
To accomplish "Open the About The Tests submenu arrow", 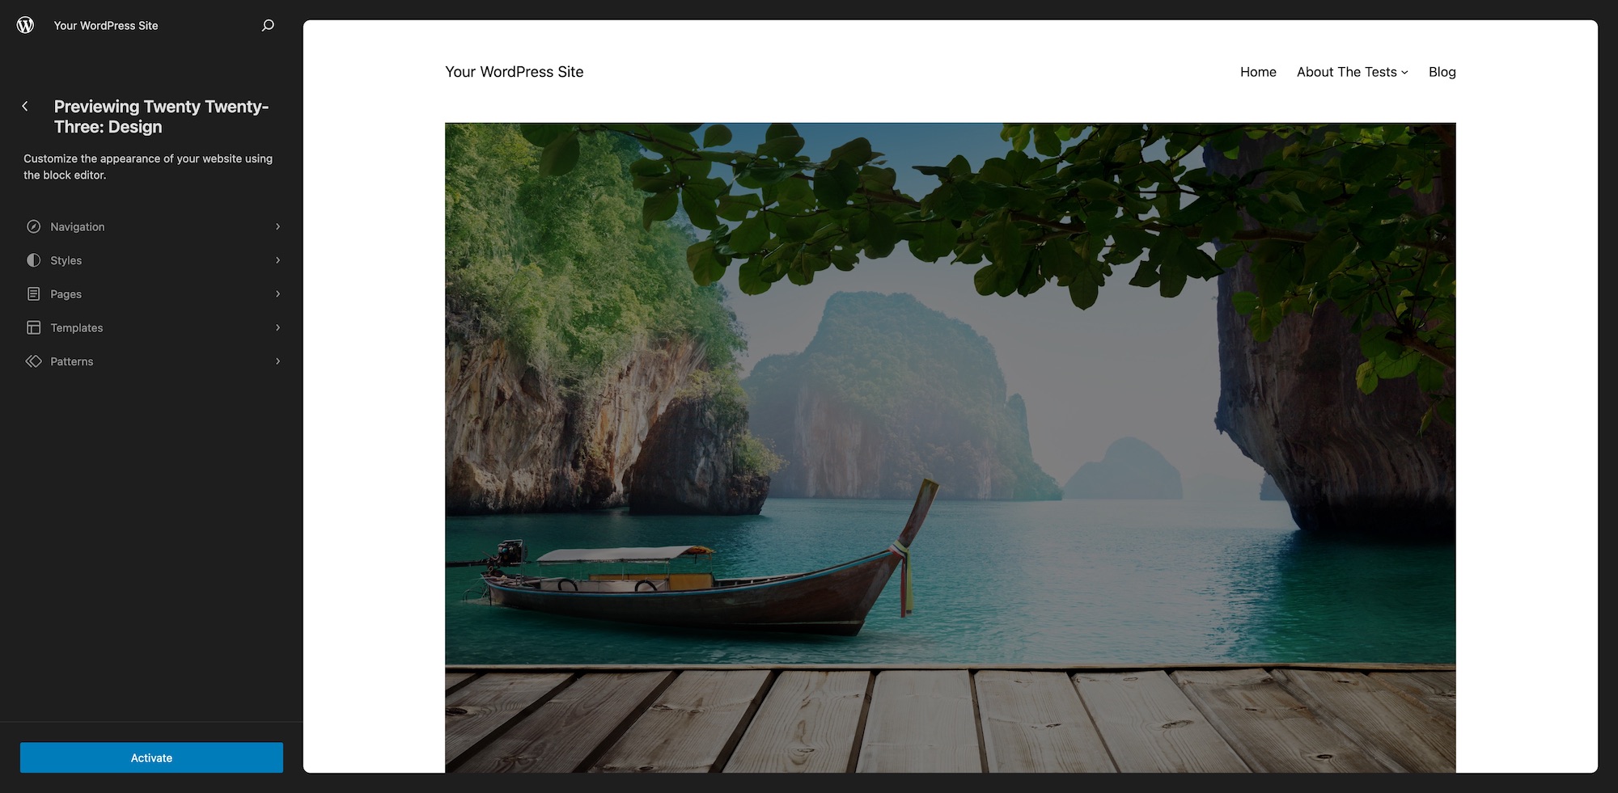I will click(1404, 73).
